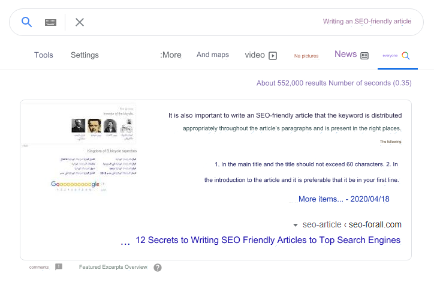Click the News newspaper icon
This screenshot has height=282, width=434.
364,56
